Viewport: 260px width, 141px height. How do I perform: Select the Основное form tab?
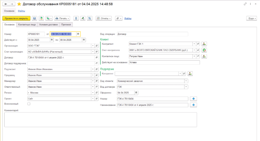point(9,25)
